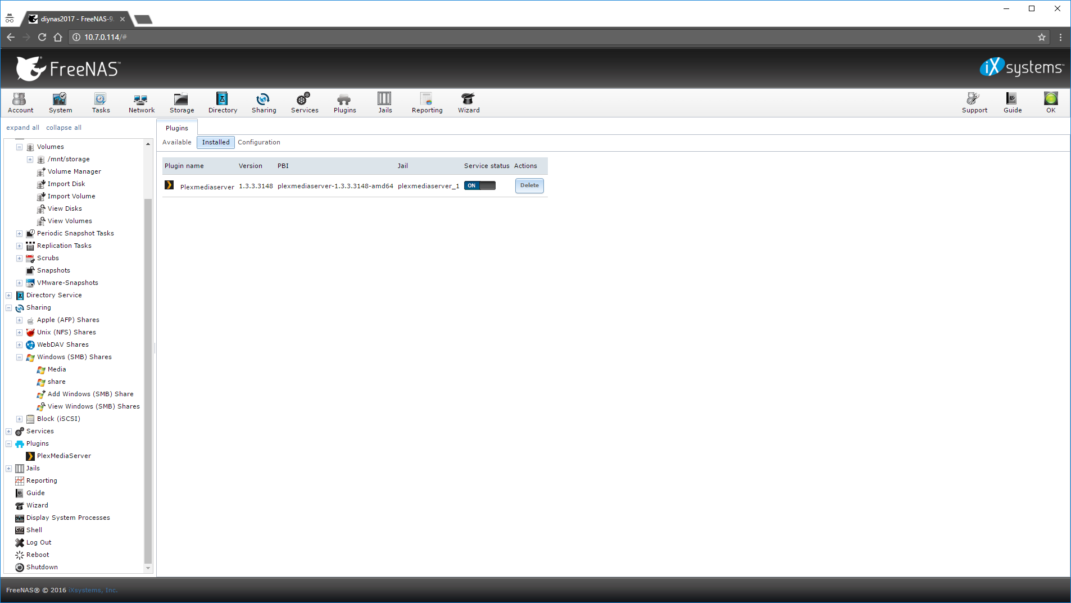
Task: Click the Plex icon in plugin row
Action: point(169,185)
